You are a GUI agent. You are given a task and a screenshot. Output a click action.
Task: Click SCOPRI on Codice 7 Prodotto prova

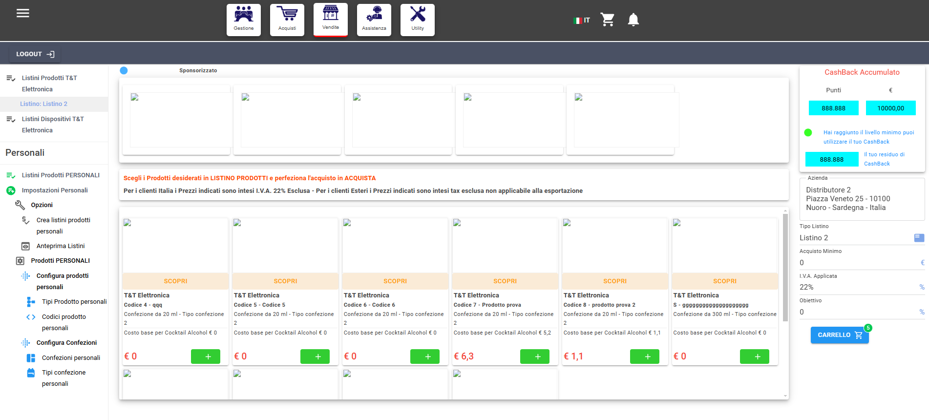coord(505,281)
